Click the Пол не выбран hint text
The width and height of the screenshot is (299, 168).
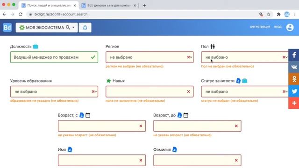point(228,66)
